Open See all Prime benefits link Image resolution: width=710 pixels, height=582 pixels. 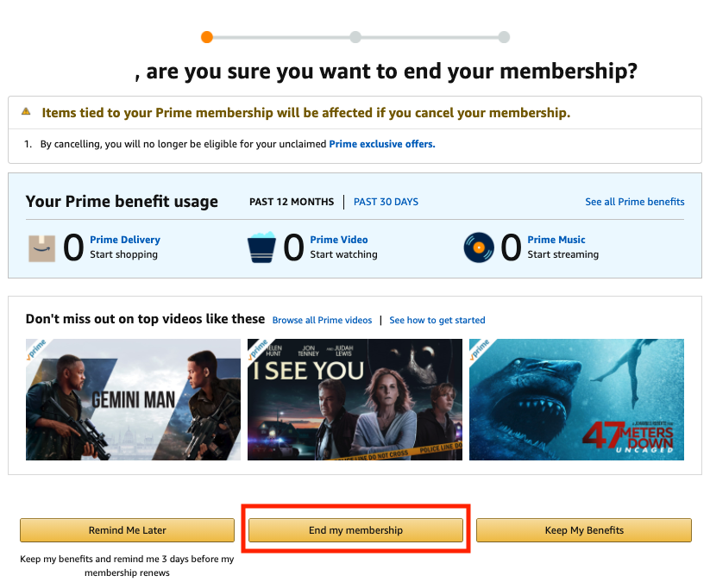pyautogui.click(x=634, y=202)
